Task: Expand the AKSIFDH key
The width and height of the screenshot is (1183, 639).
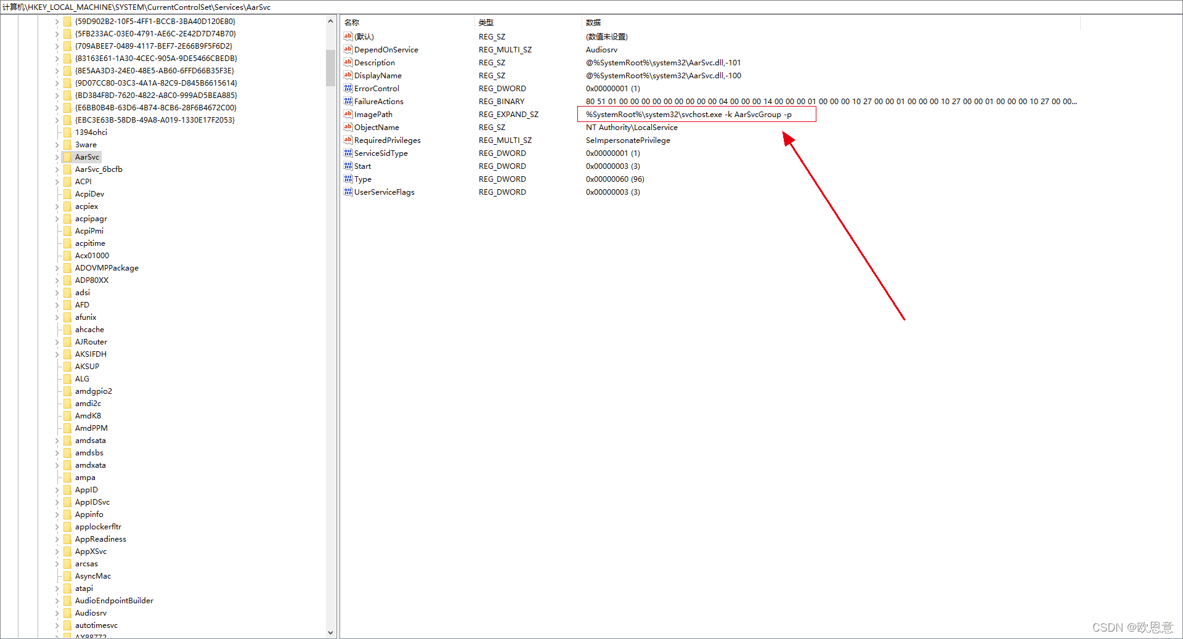Action: pyautogui.click(x=57, y=354)
